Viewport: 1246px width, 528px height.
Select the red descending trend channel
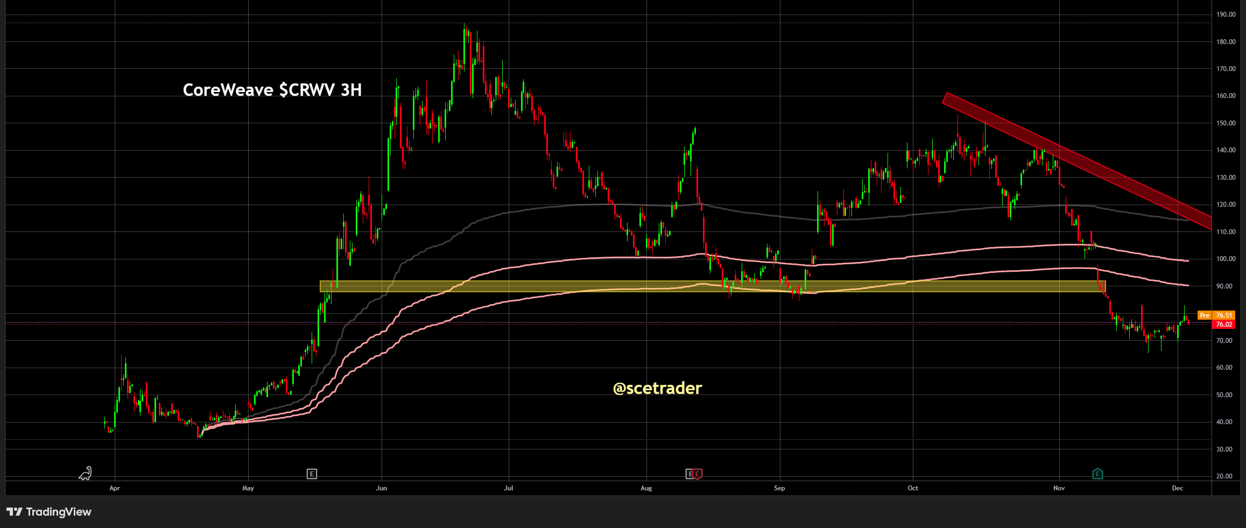[1076, 160]
